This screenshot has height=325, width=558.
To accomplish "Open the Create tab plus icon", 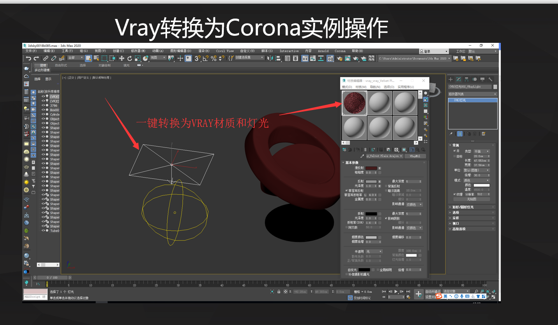I will coord(451,79).
